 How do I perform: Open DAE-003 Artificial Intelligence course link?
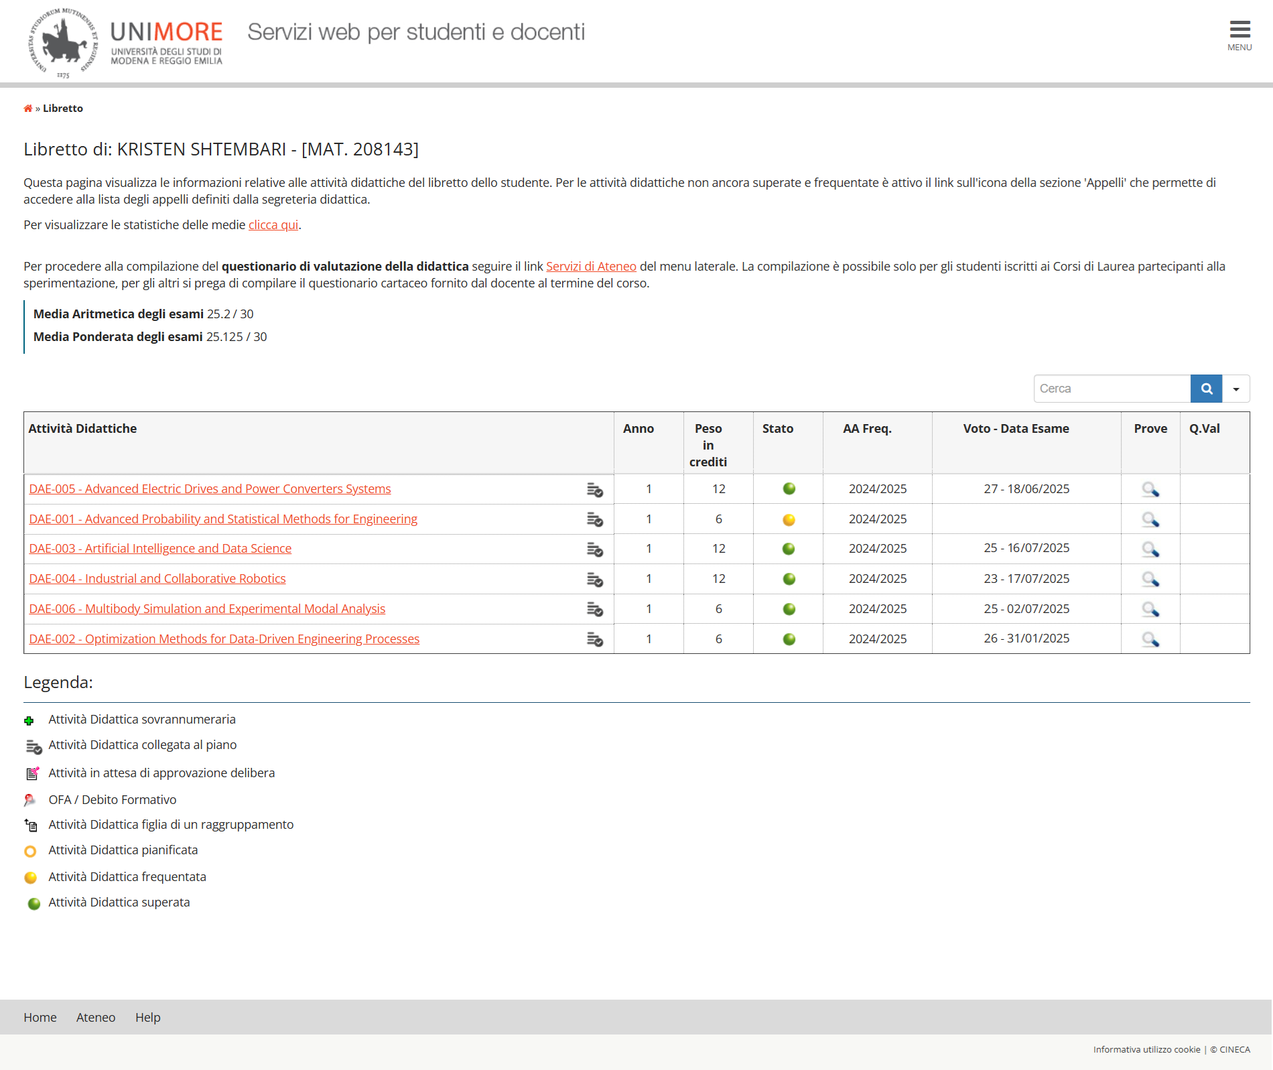160,549
